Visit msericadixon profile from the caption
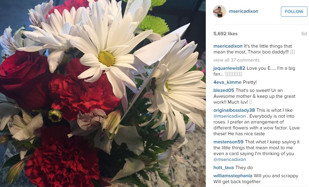Screen dimensions: 309x187 [228, 46]
